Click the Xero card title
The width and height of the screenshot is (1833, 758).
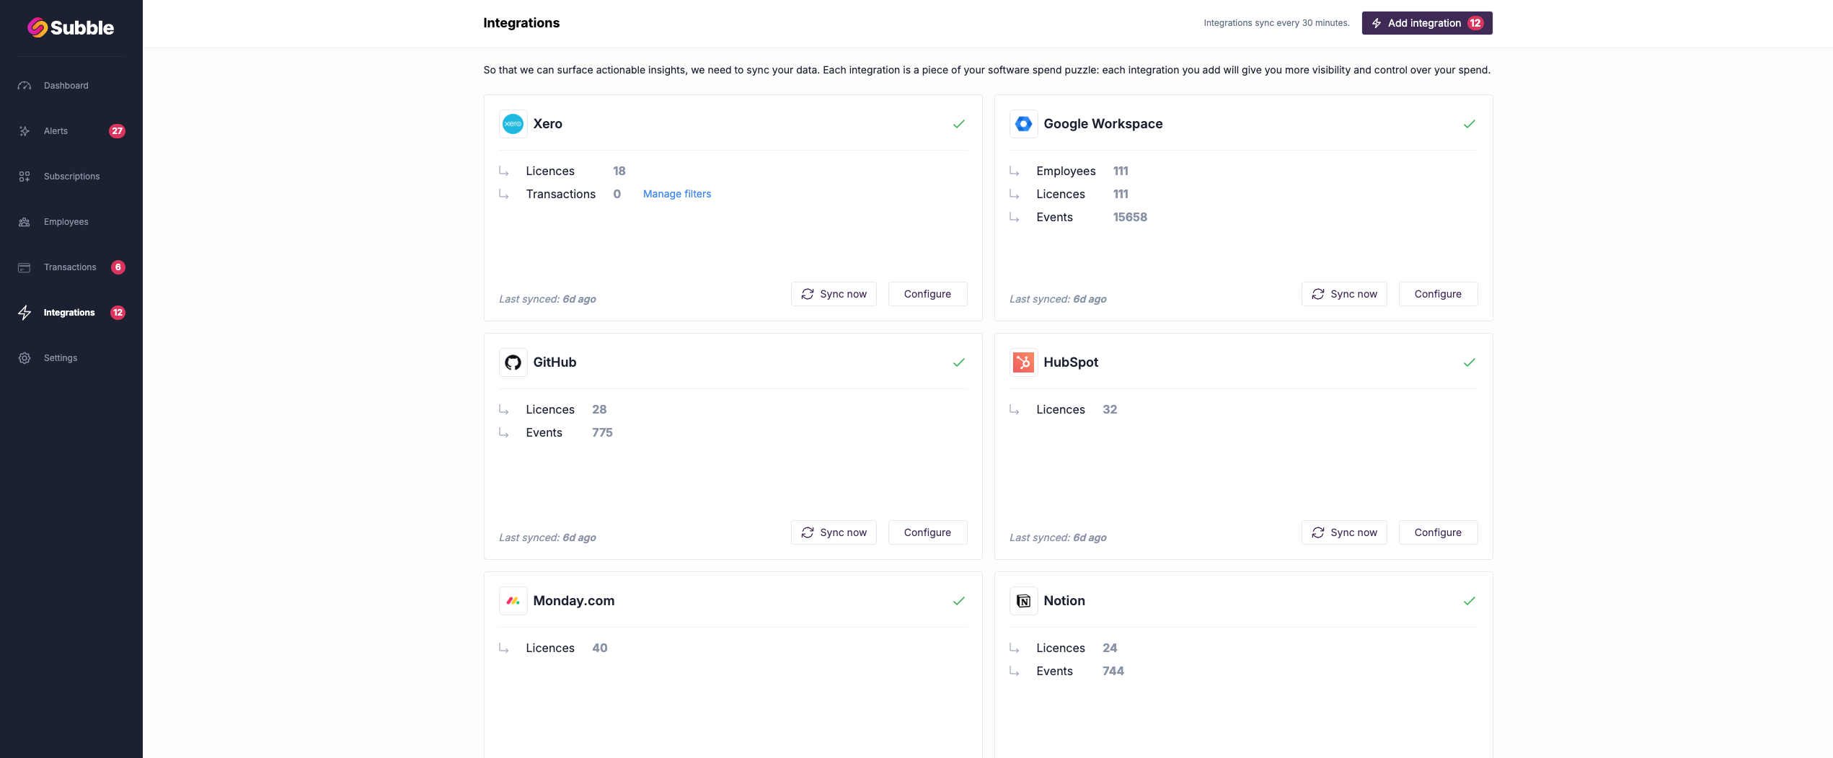(x=547, y=124)
